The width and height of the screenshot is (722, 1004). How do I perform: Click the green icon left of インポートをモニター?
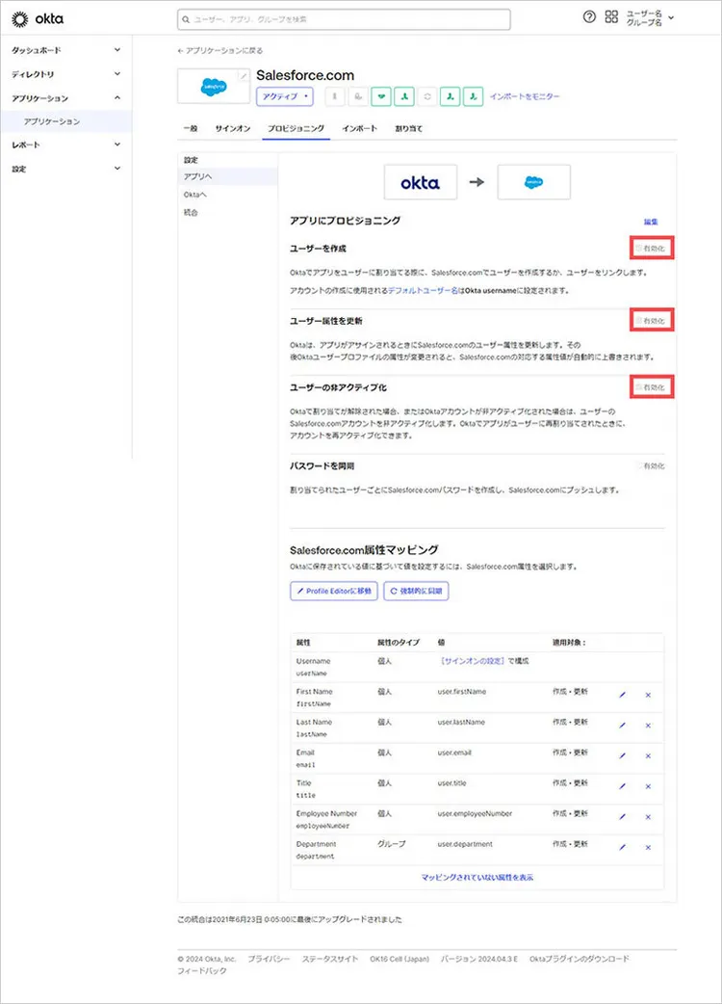(474, 96)
